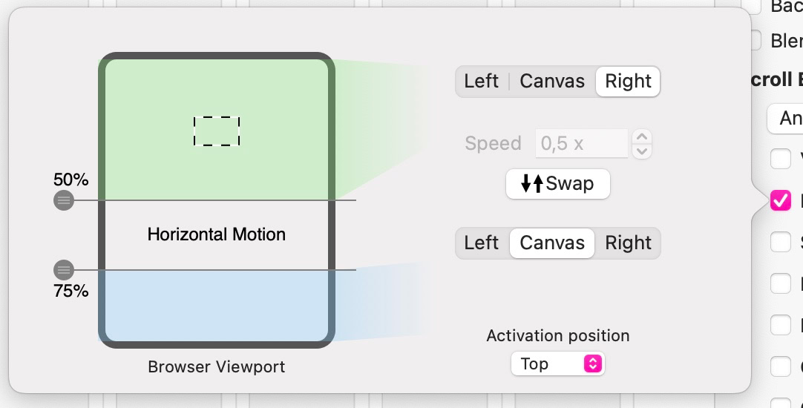Select Right in the upper segmented control
803x408 pixels.
(x=628, y=81)
